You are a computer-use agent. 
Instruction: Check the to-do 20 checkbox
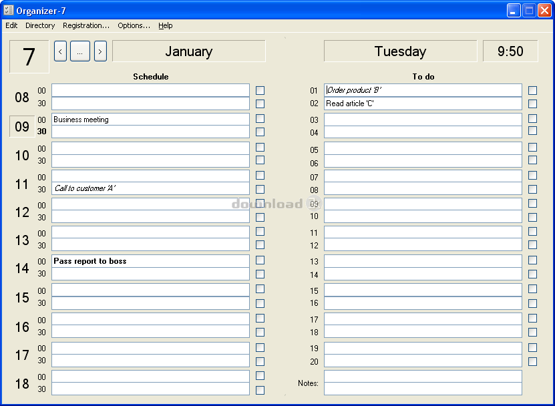click(532, 361)
